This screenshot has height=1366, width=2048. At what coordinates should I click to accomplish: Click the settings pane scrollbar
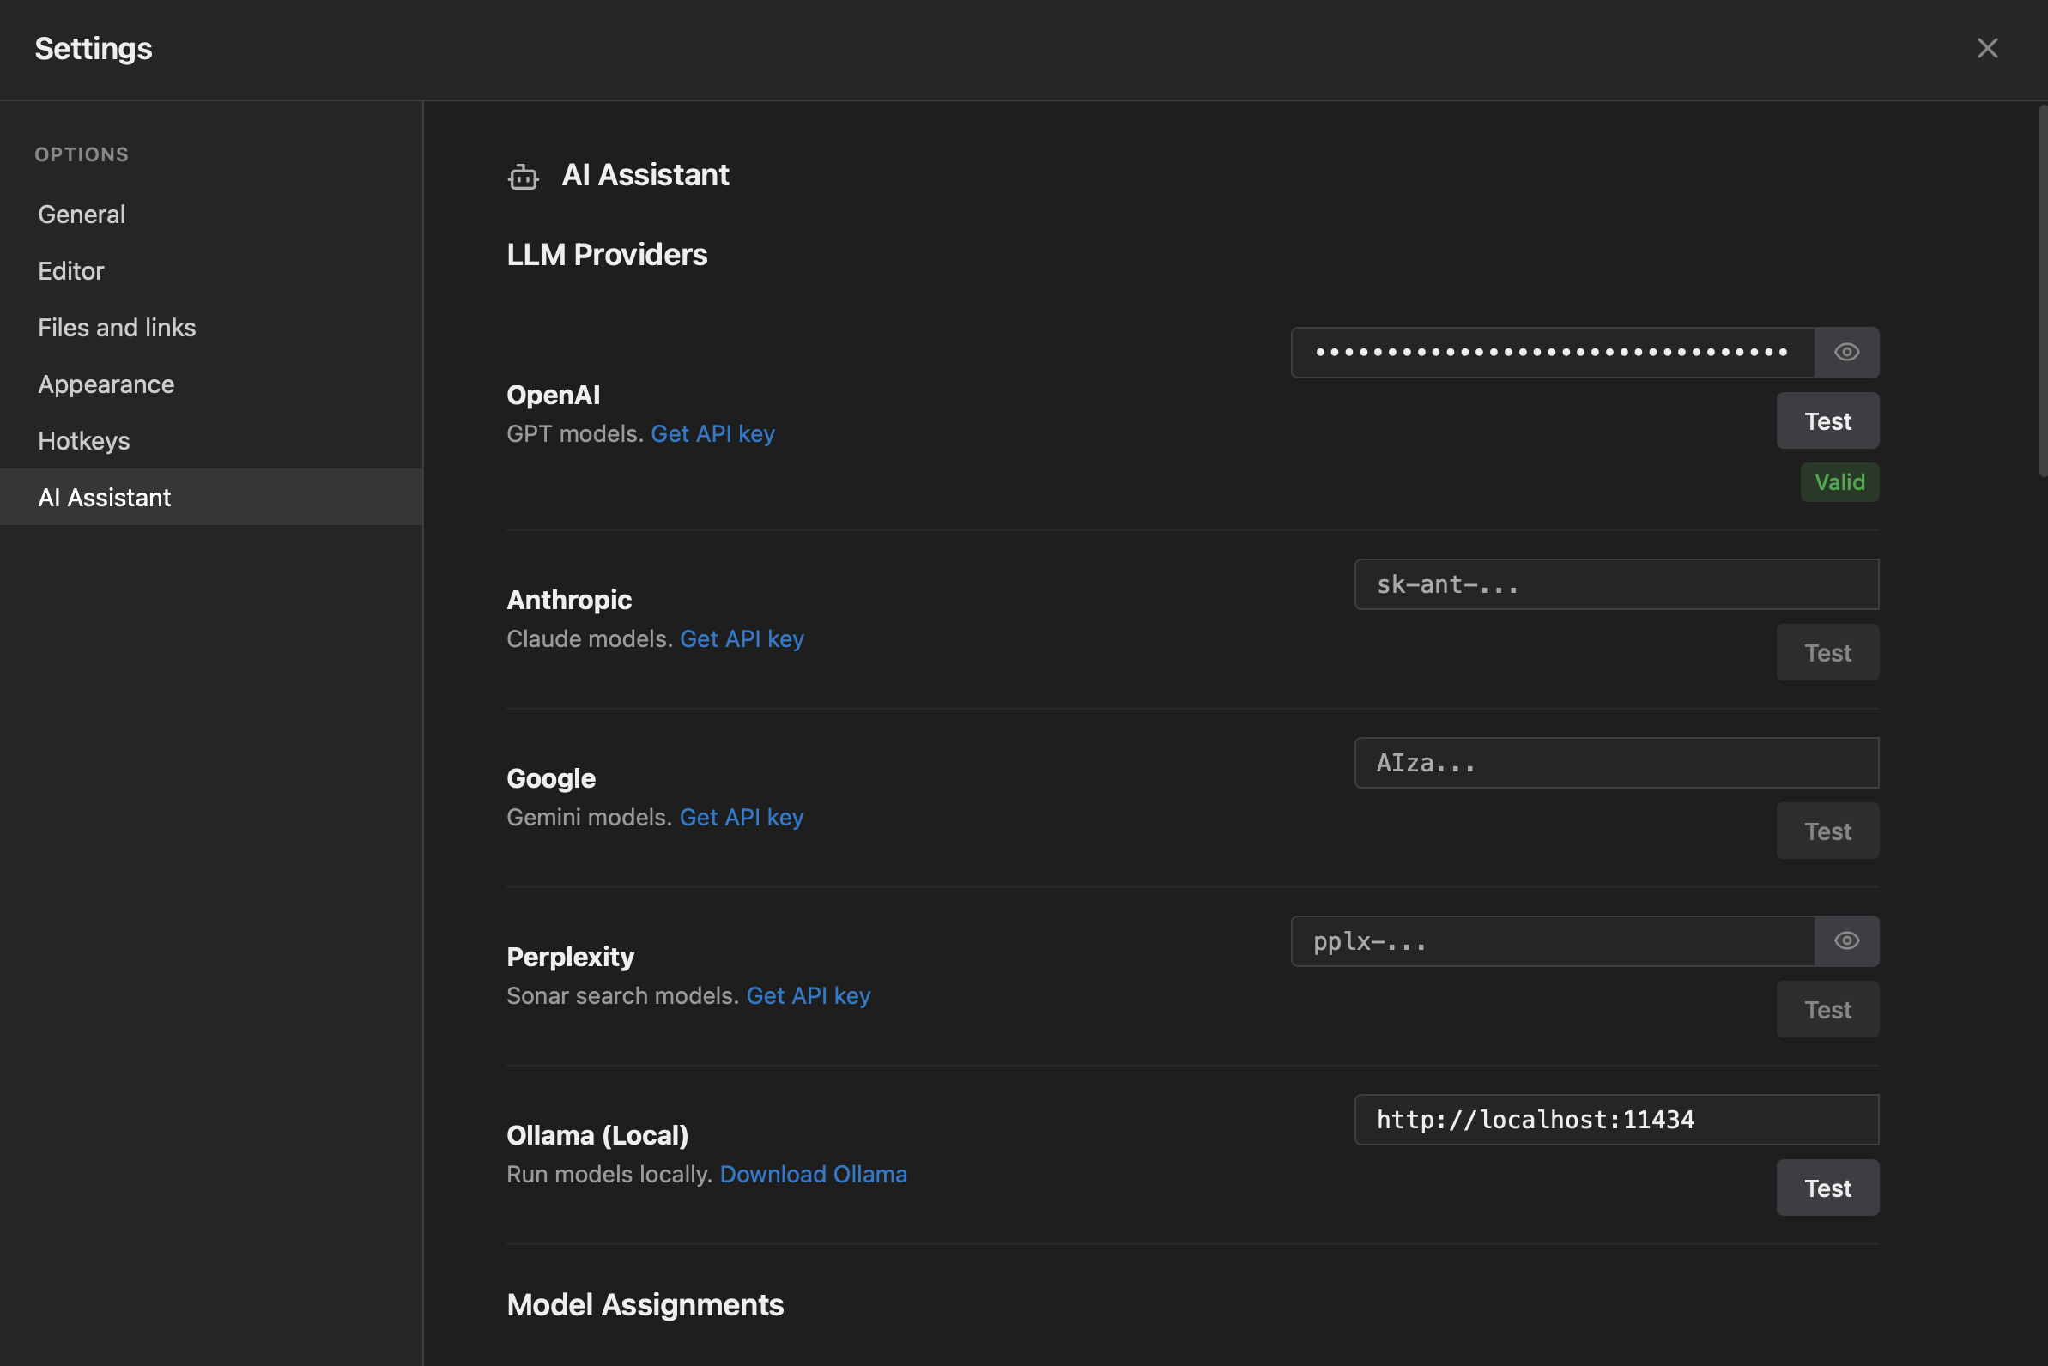click(x=2042, y=291)
